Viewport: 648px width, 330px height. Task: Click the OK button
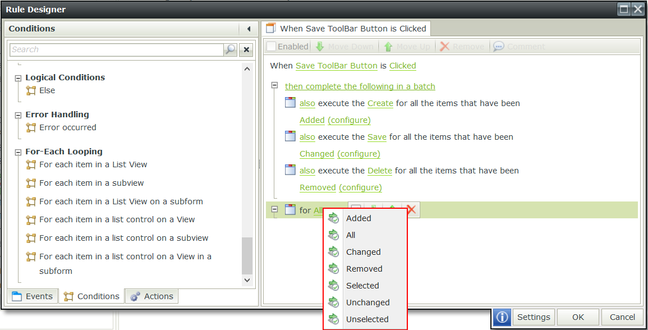[578, 317]
